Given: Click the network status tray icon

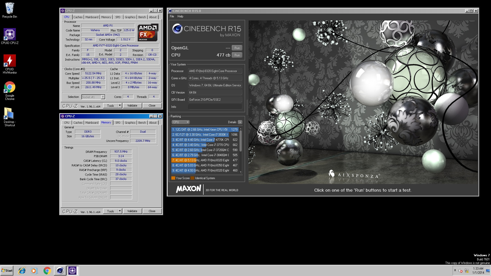Looking at the screenshot, I should tap(467, 271).
